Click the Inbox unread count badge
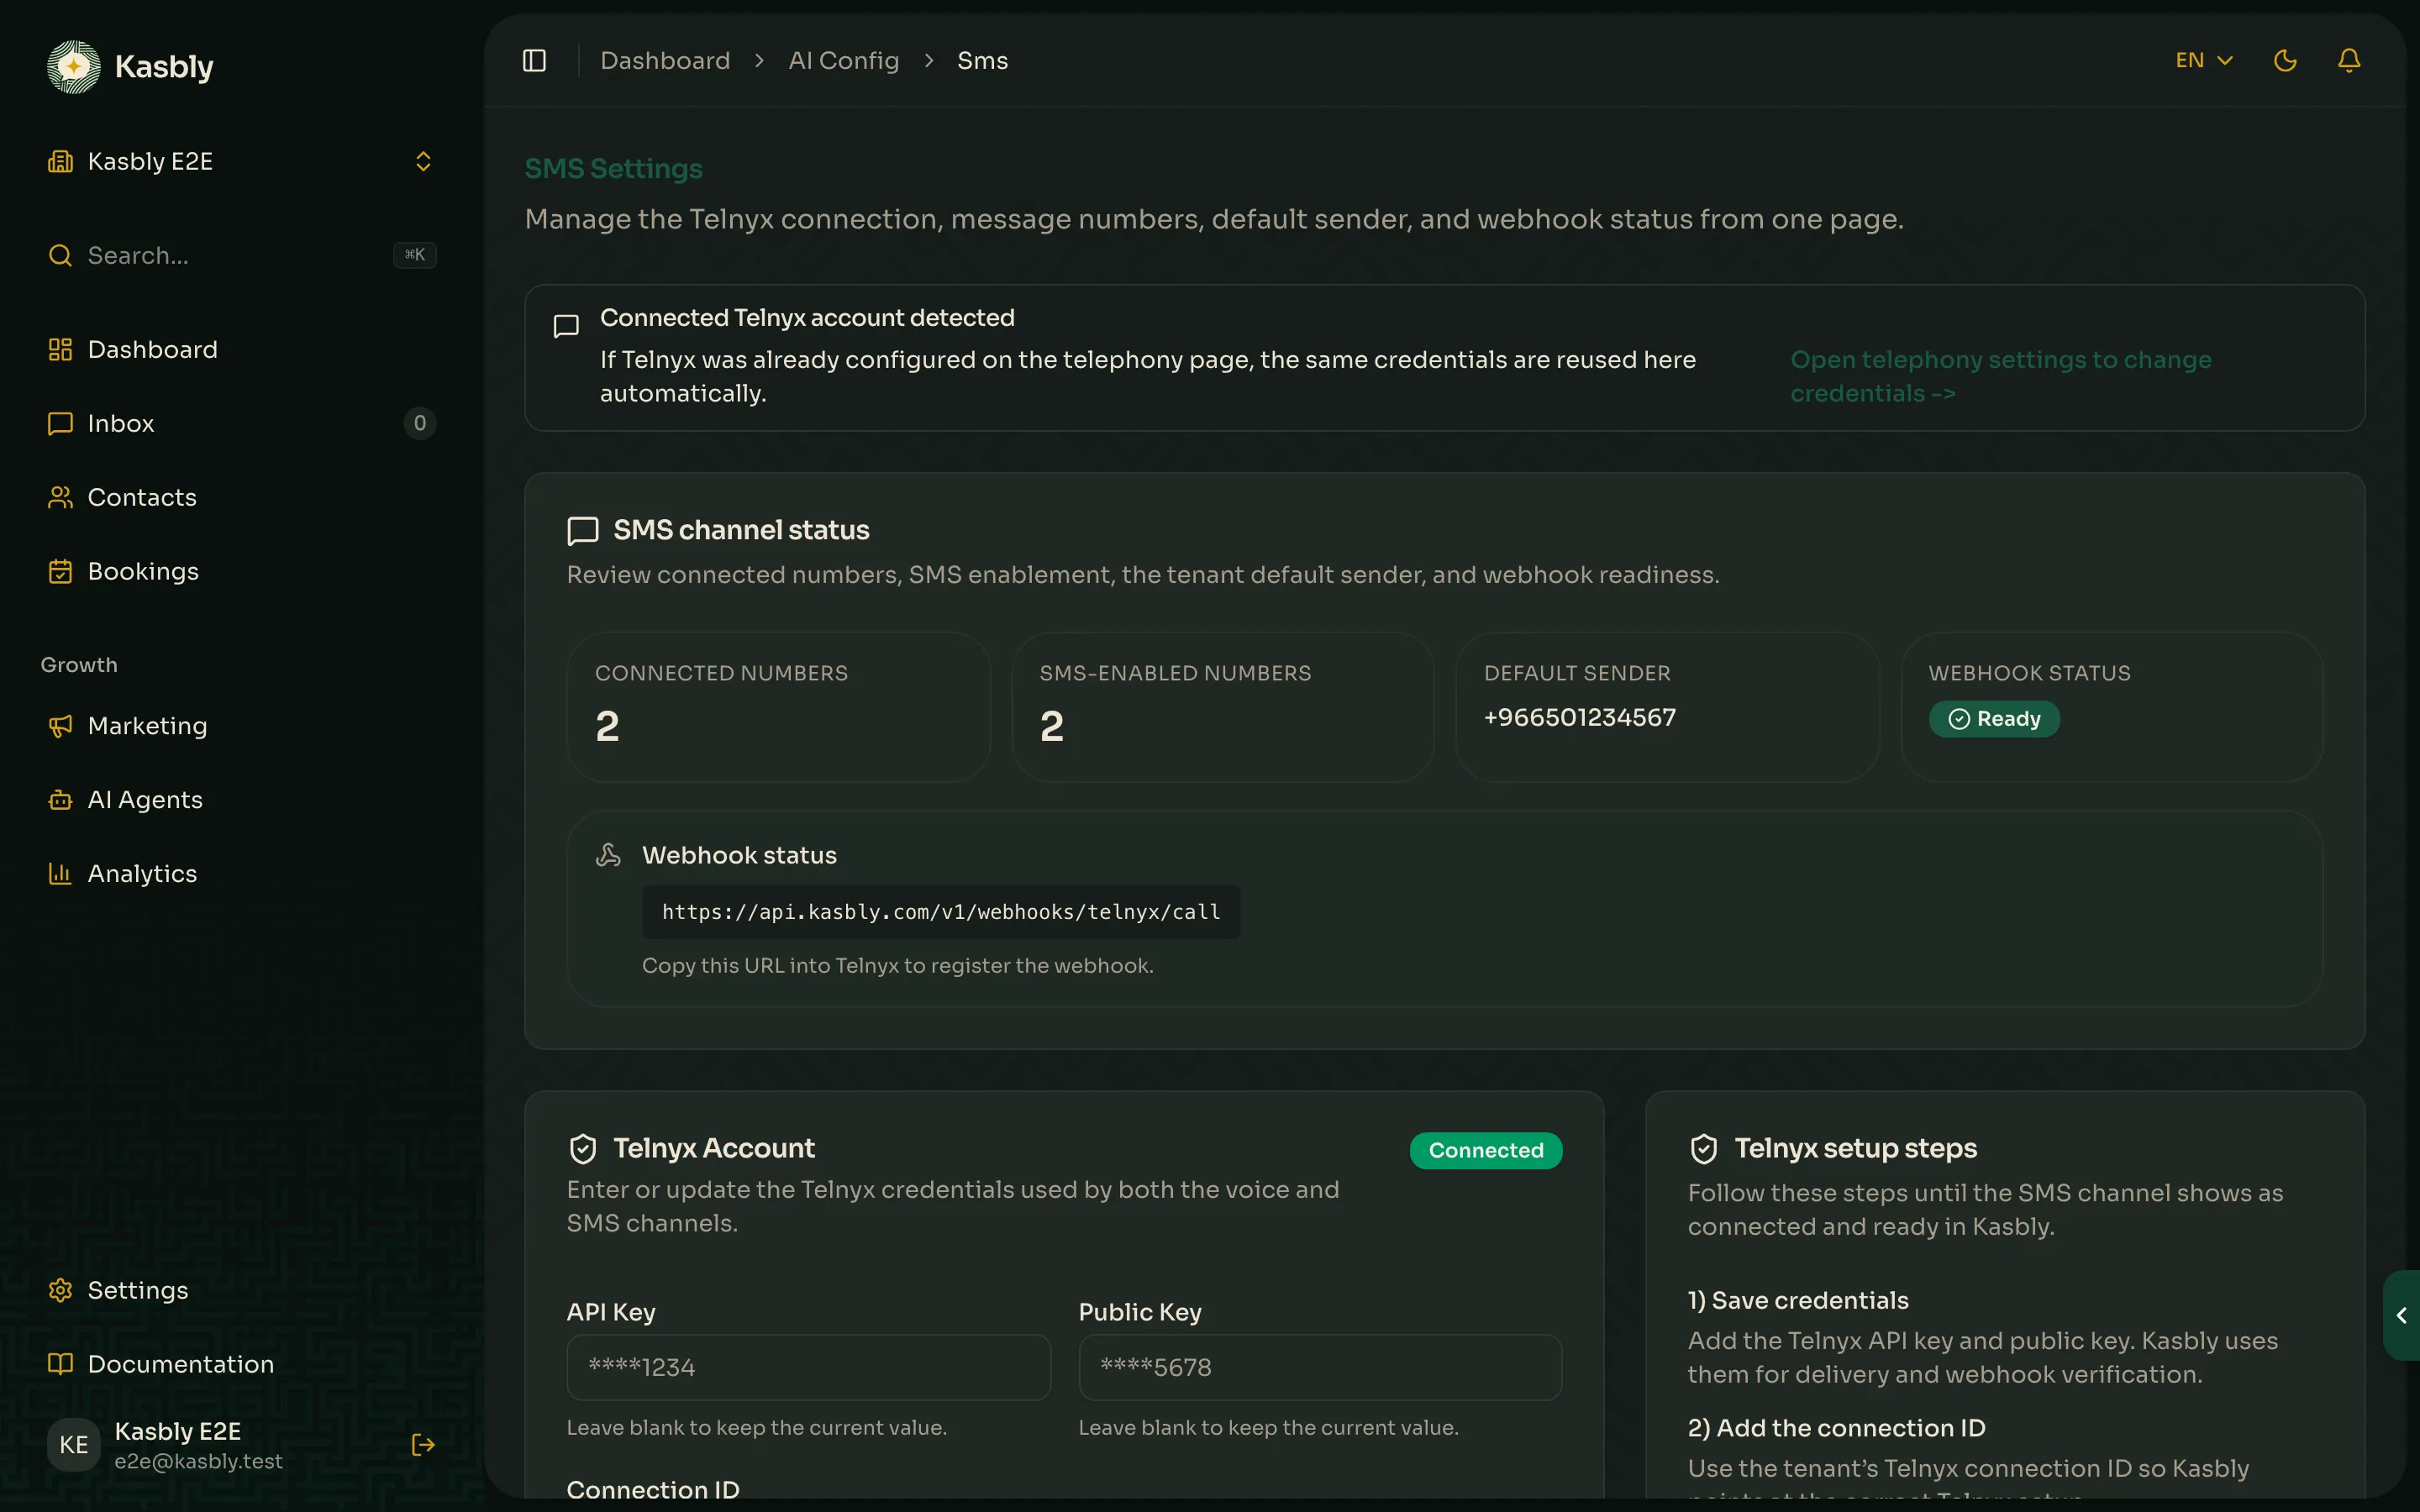Screen dimensions: 2420x1512 [x=420, y=423]
